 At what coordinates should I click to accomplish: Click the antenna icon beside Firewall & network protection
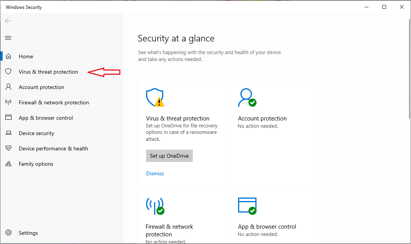pyautogui.click(x=8, y=102)
